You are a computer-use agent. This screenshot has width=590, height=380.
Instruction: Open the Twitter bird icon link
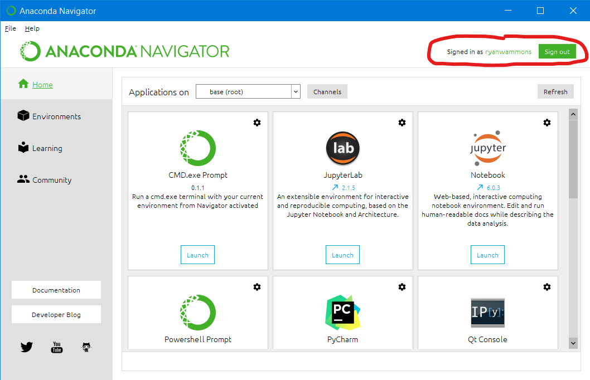[27, 347]
